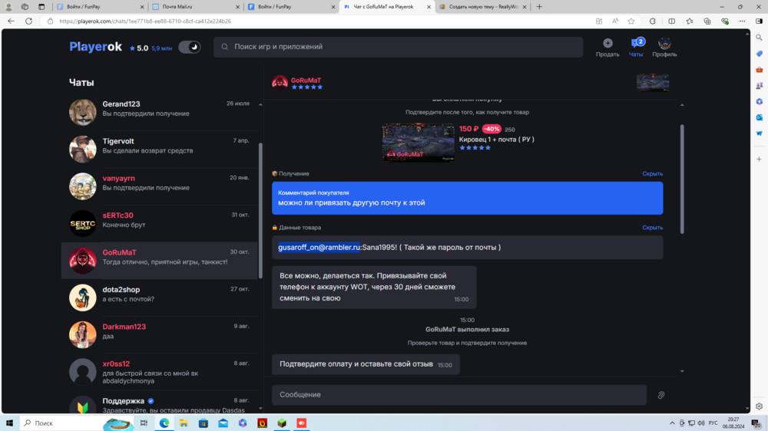Click the taskbar Поиск search box
Image resolution: width=768 pixels, height=431 pixels.
click(76, 423)
